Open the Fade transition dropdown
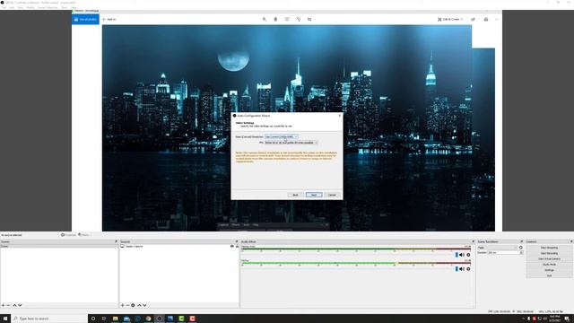574x323 pixels. 498,248
